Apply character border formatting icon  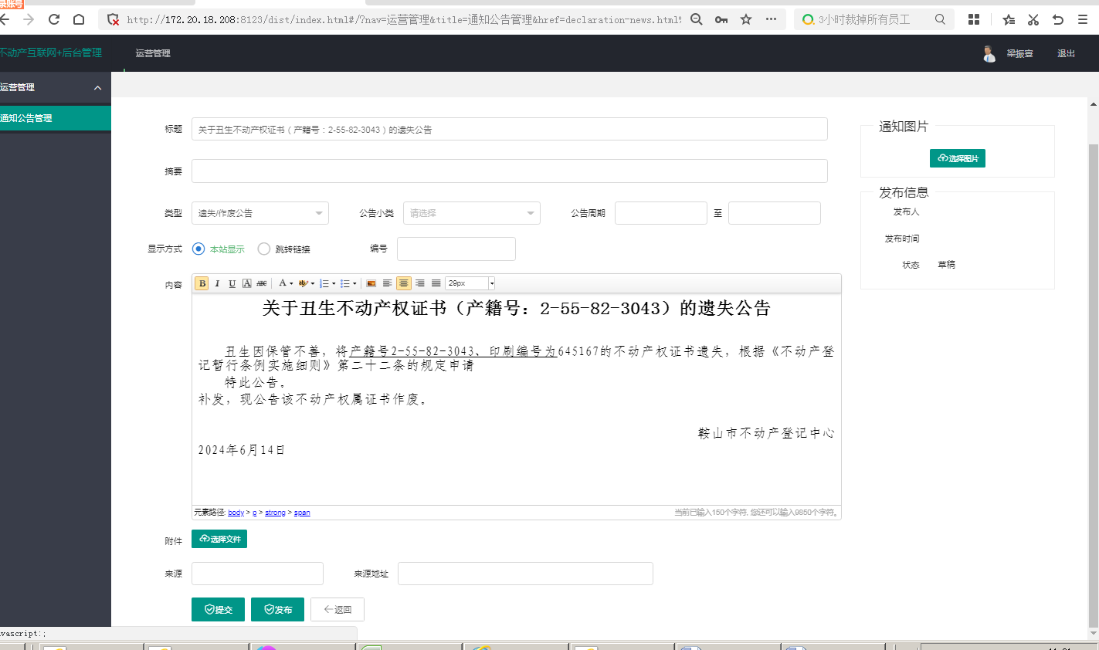pos(247,283)
